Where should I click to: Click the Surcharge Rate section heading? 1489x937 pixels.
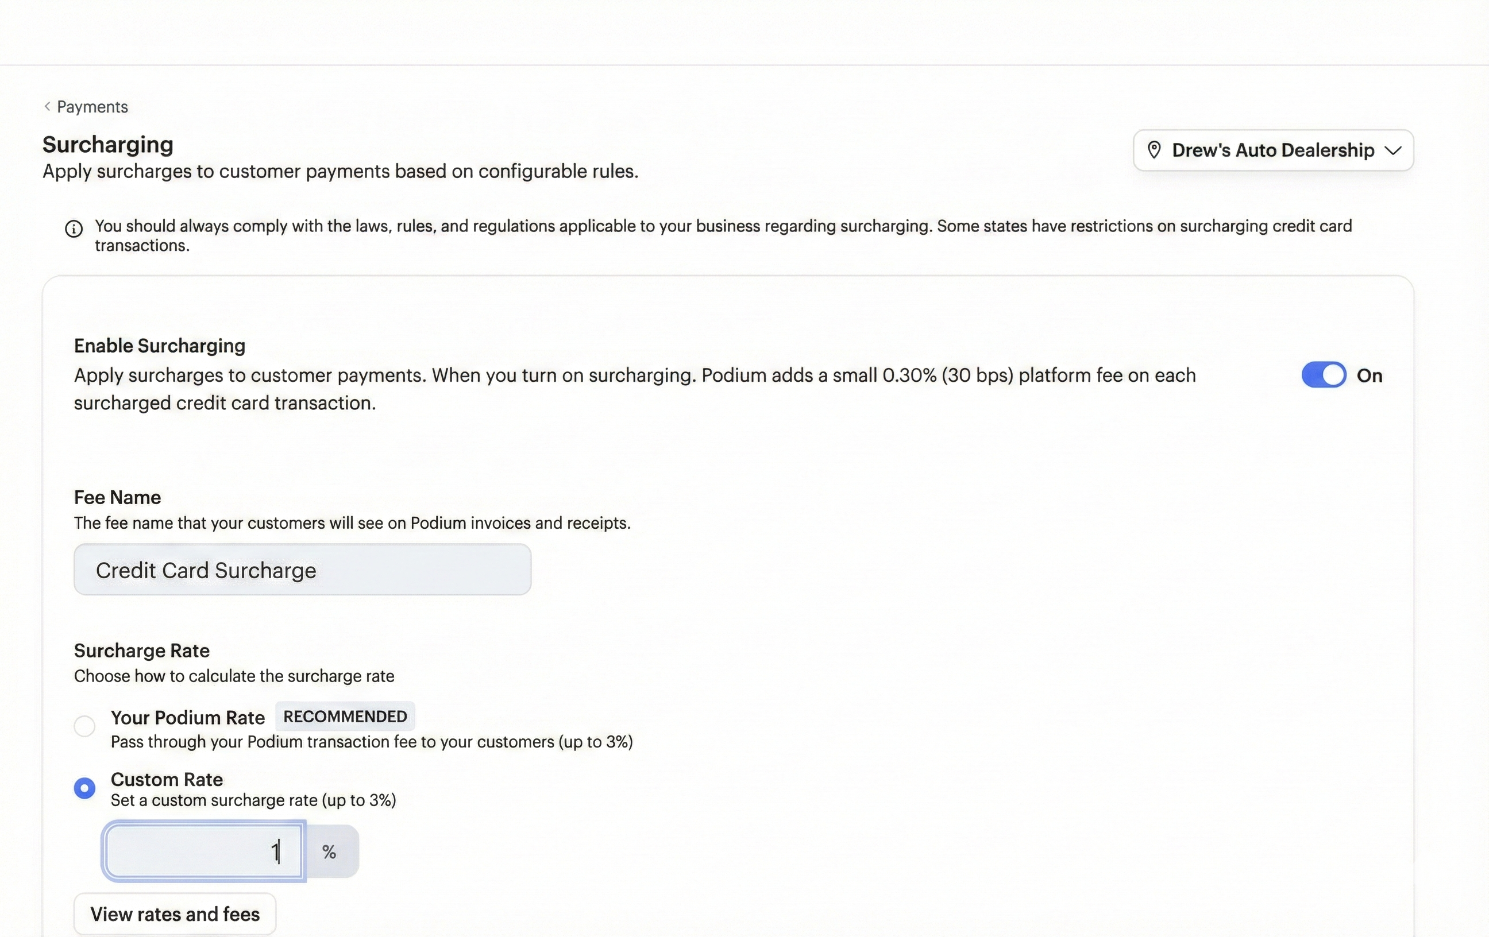tap(141, 651)
